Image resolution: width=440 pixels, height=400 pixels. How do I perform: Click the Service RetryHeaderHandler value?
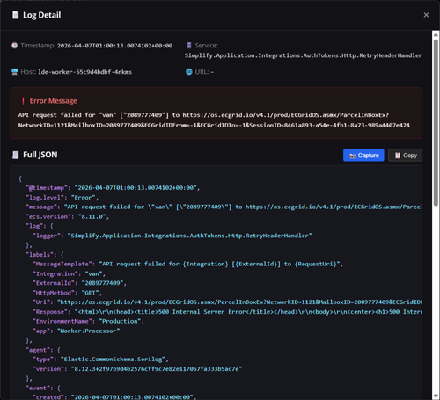click(304, 55)
